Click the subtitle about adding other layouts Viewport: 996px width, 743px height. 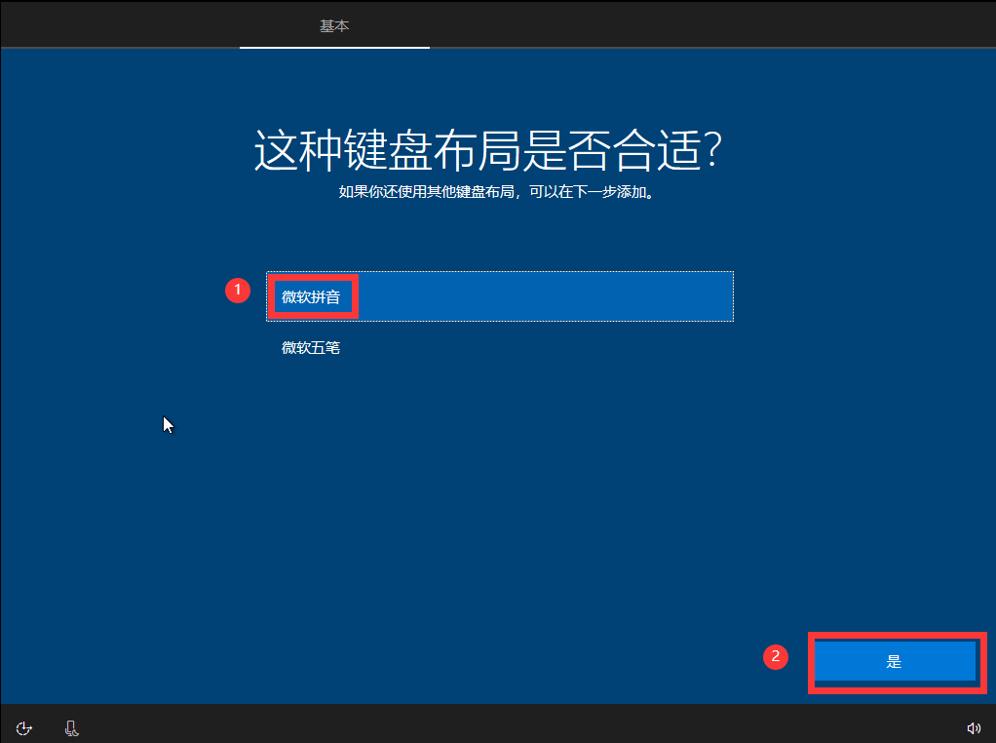(497, 192)
